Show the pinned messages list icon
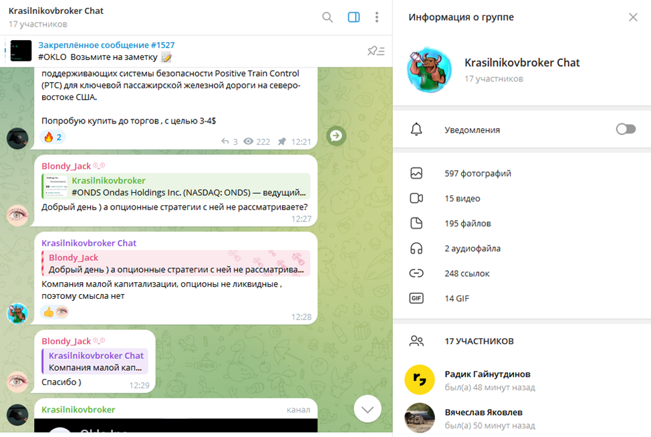This screenshot has height=437, width=651. click(x=376, y=51)
